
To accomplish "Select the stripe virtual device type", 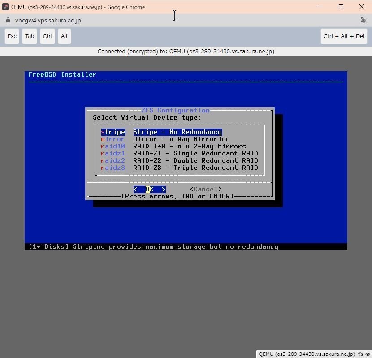I will coord(161,132).
